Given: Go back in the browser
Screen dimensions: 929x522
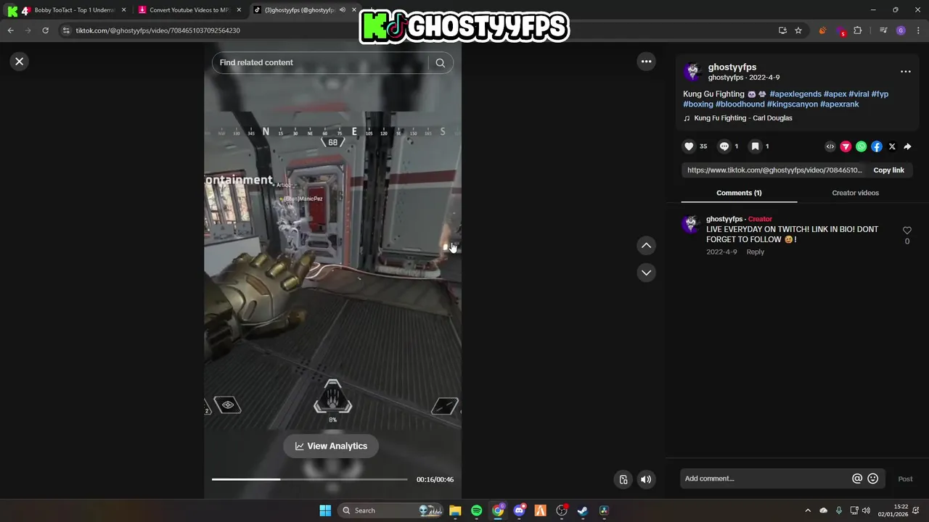Looking at the screenshot, I should 10,30.
